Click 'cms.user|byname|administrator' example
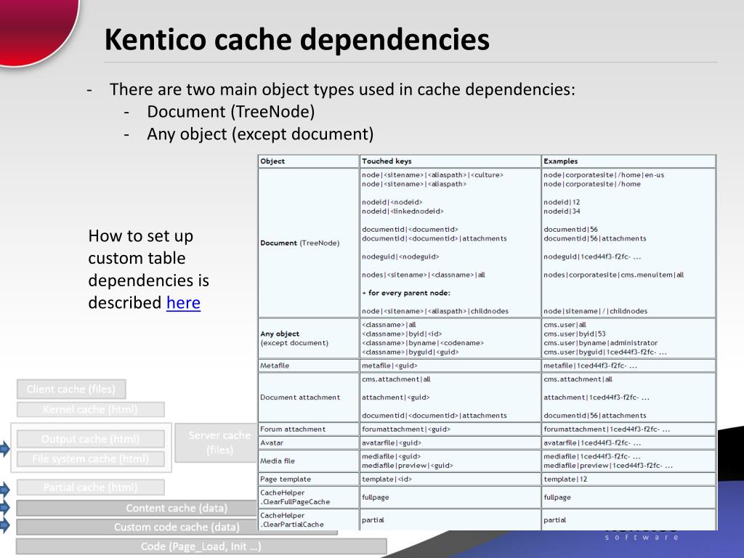This screenshot has width=744, height=558. tap(600, 343)
